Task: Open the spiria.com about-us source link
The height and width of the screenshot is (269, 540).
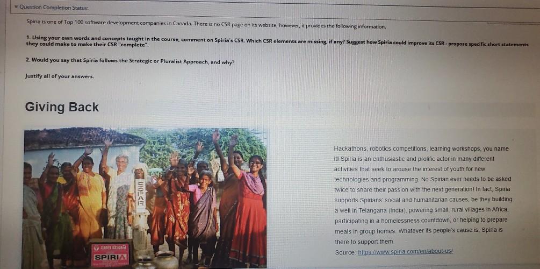Action: [x=405, y=252]
